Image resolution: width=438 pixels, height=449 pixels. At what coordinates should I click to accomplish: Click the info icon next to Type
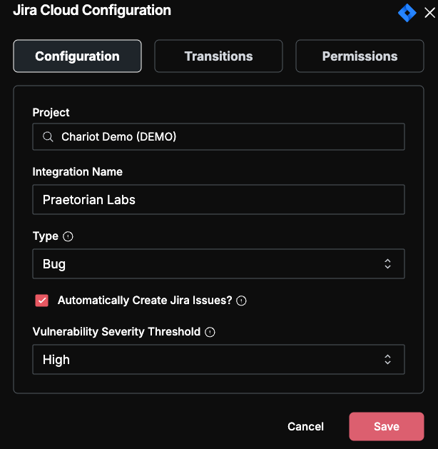point(68,236)
